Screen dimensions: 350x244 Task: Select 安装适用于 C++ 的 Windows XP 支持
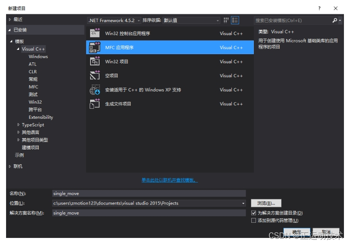[x=143, y=90]
